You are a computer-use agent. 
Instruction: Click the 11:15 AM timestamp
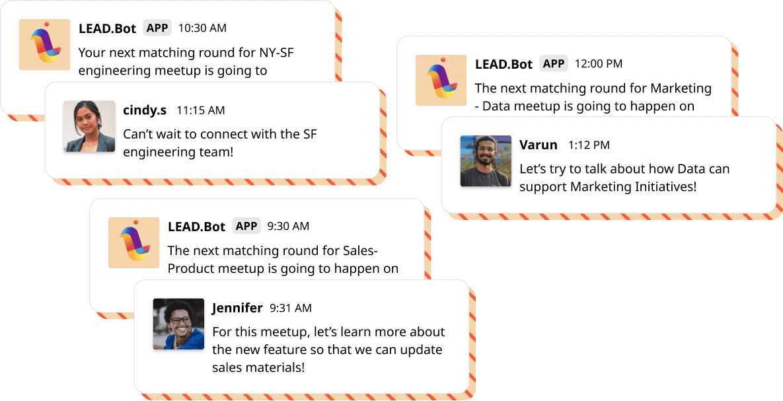200,110
